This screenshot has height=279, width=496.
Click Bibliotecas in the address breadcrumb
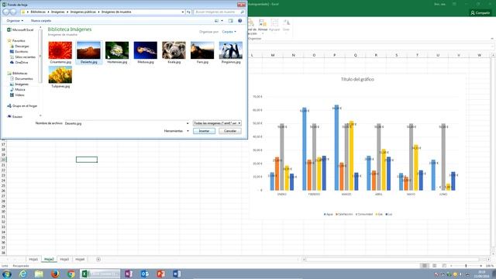tap(38, 12)
